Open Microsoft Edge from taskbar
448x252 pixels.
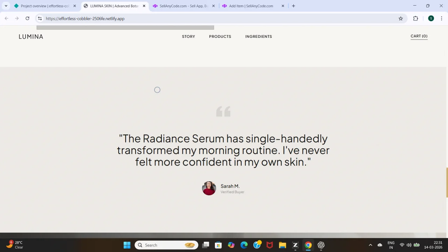pos(244,245)
